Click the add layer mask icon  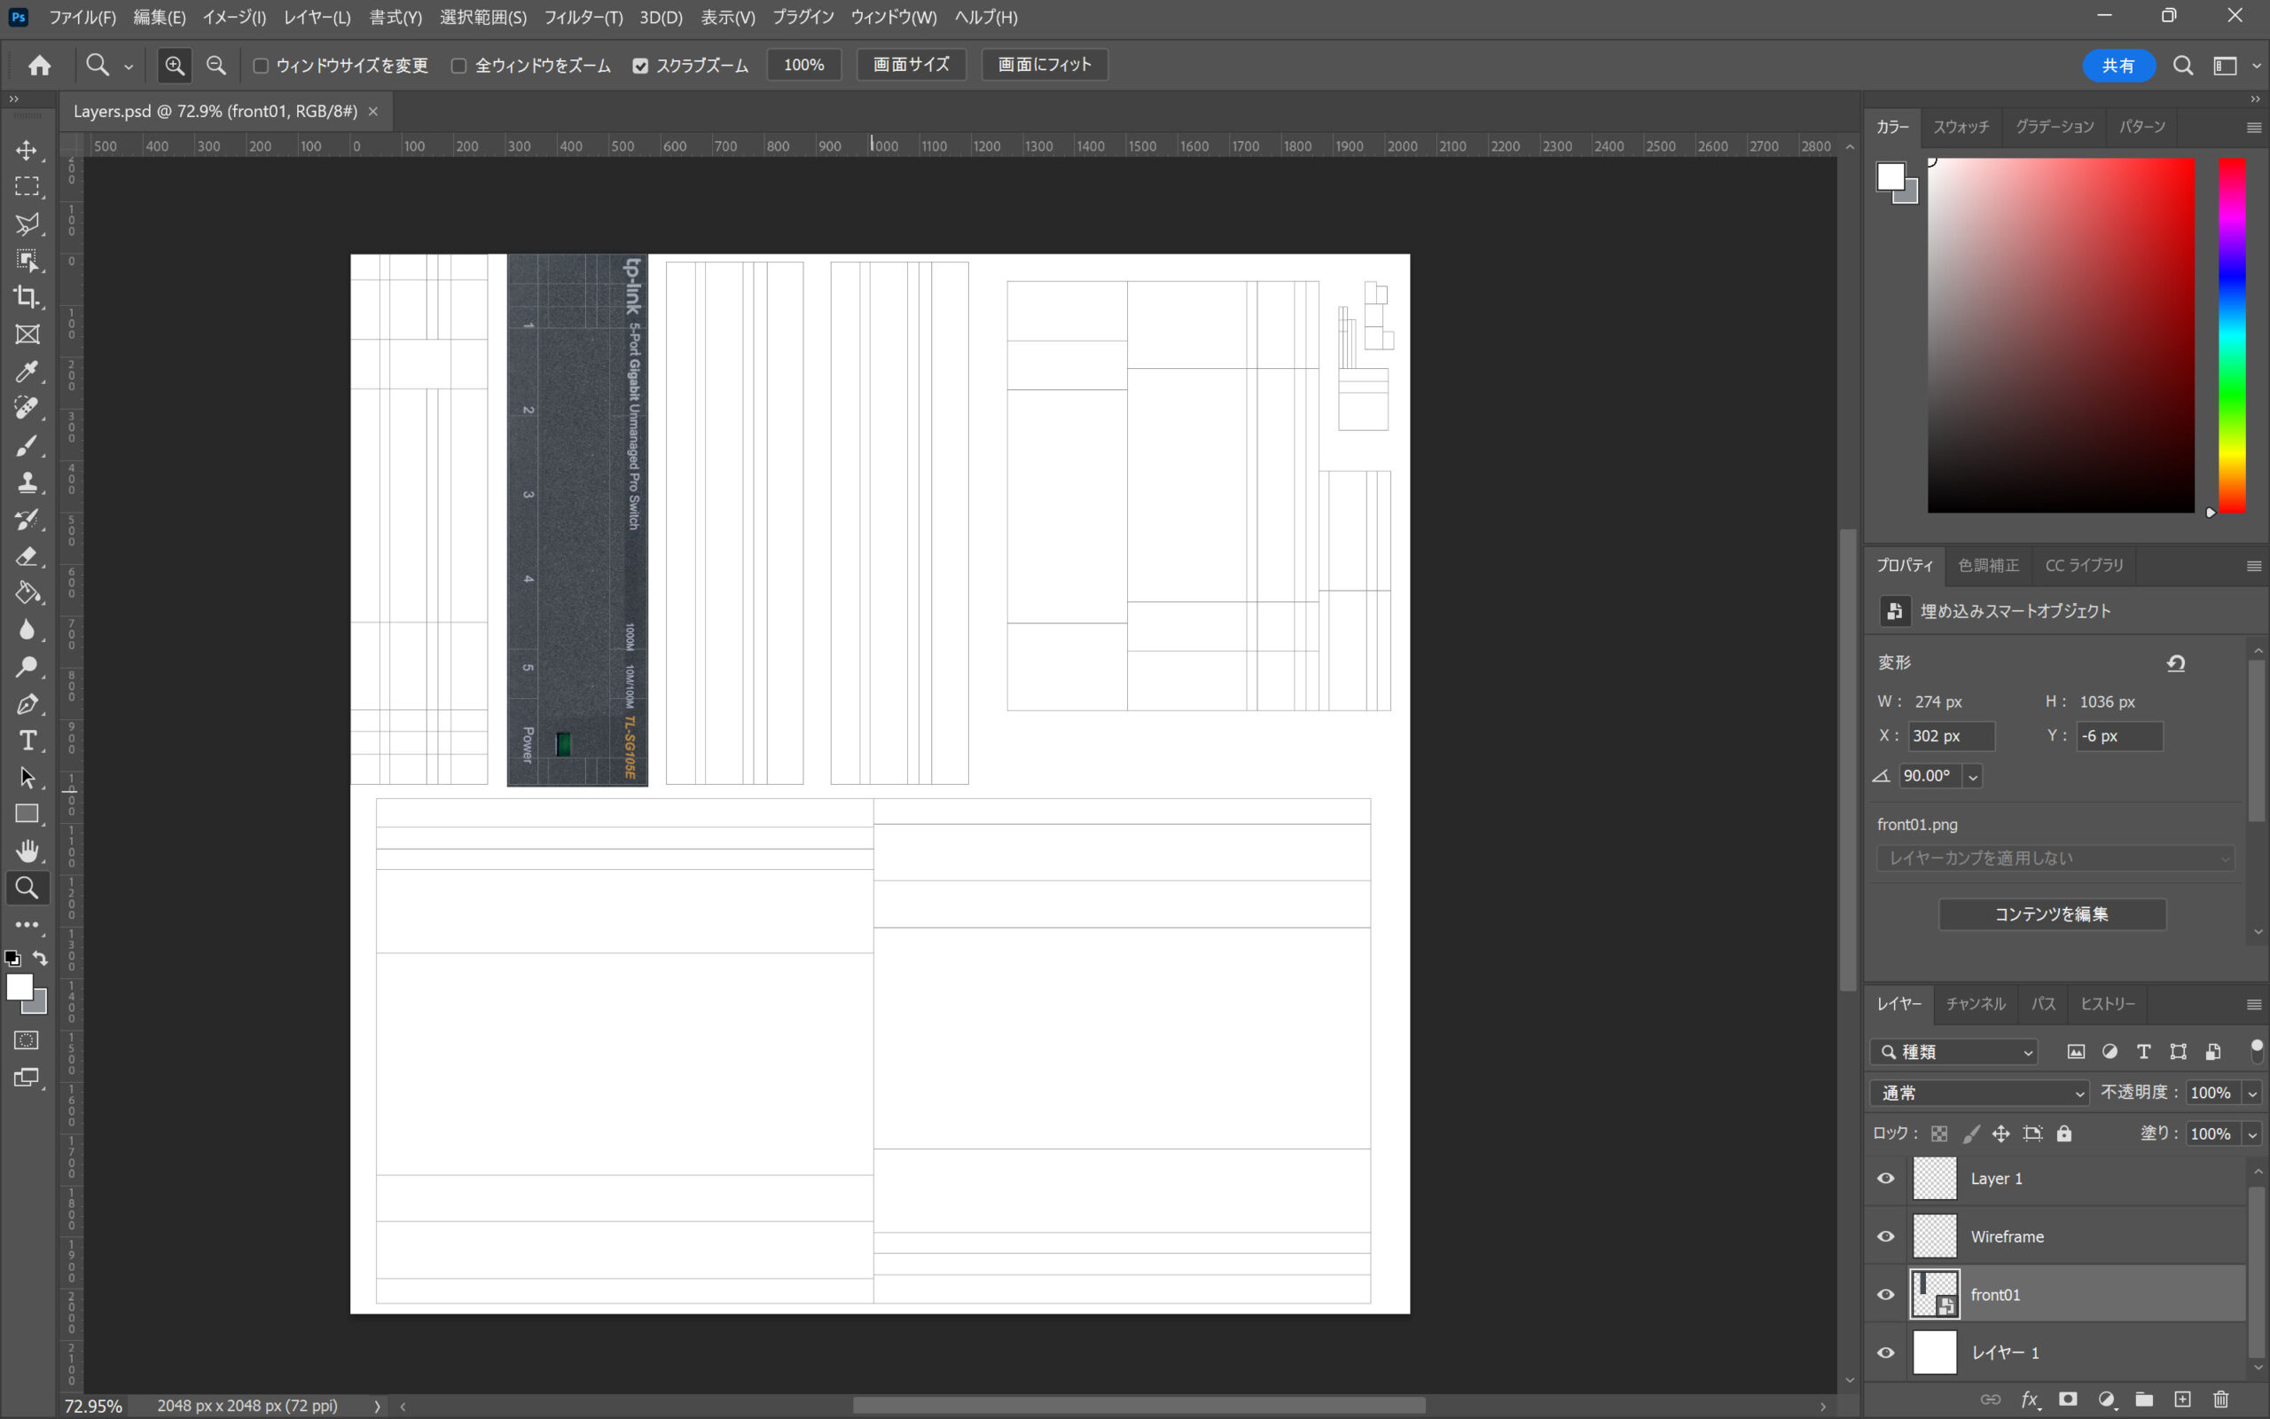point(2068,1399)
